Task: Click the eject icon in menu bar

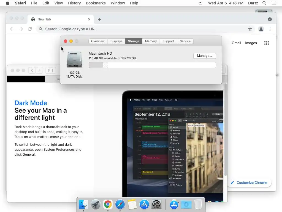Action: 200,3
